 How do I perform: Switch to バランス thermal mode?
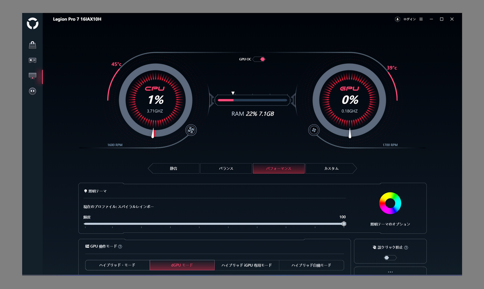tap(226, 168)
